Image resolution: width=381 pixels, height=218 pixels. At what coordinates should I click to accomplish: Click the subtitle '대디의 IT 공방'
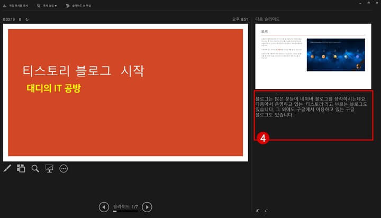tap(53, 88)
